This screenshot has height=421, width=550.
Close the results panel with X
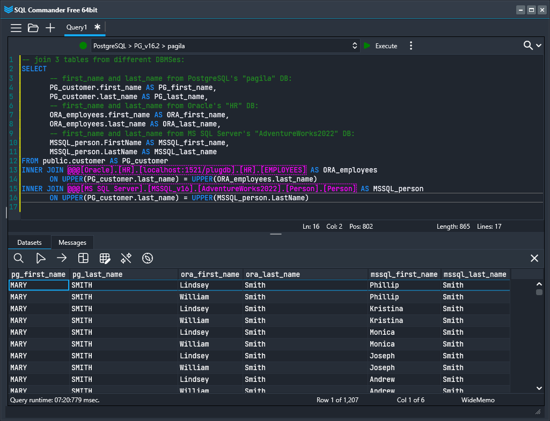point(534,259)
